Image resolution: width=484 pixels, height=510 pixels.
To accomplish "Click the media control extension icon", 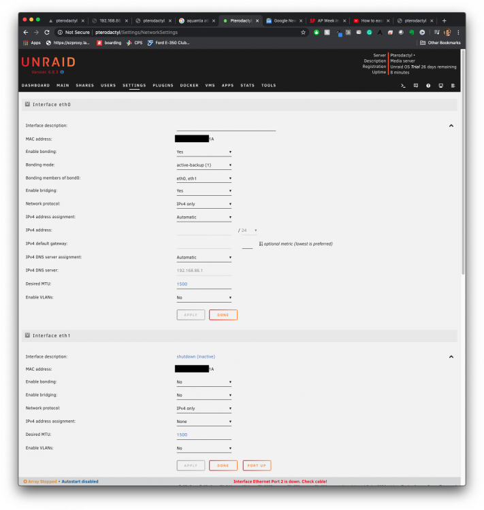I will pyautogui.click(x=437, y=32).
